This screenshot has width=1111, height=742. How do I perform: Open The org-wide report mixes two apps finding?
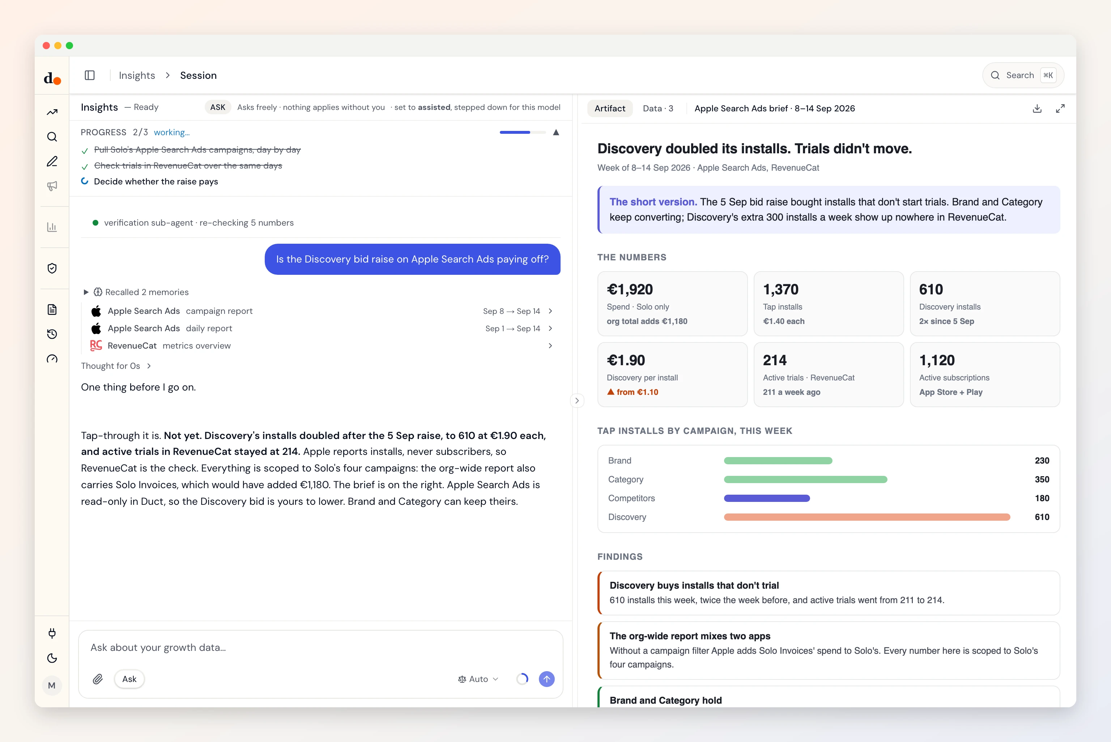[x=829, y=651]
